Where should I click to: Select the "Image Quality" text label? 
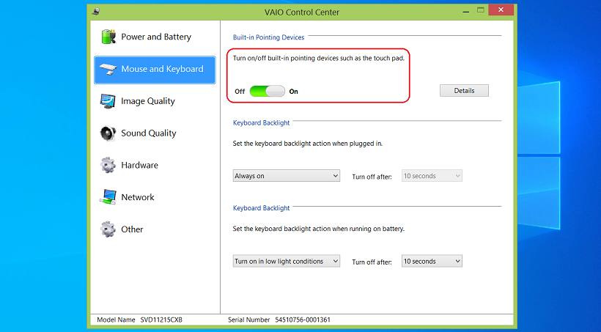[148, 101]
